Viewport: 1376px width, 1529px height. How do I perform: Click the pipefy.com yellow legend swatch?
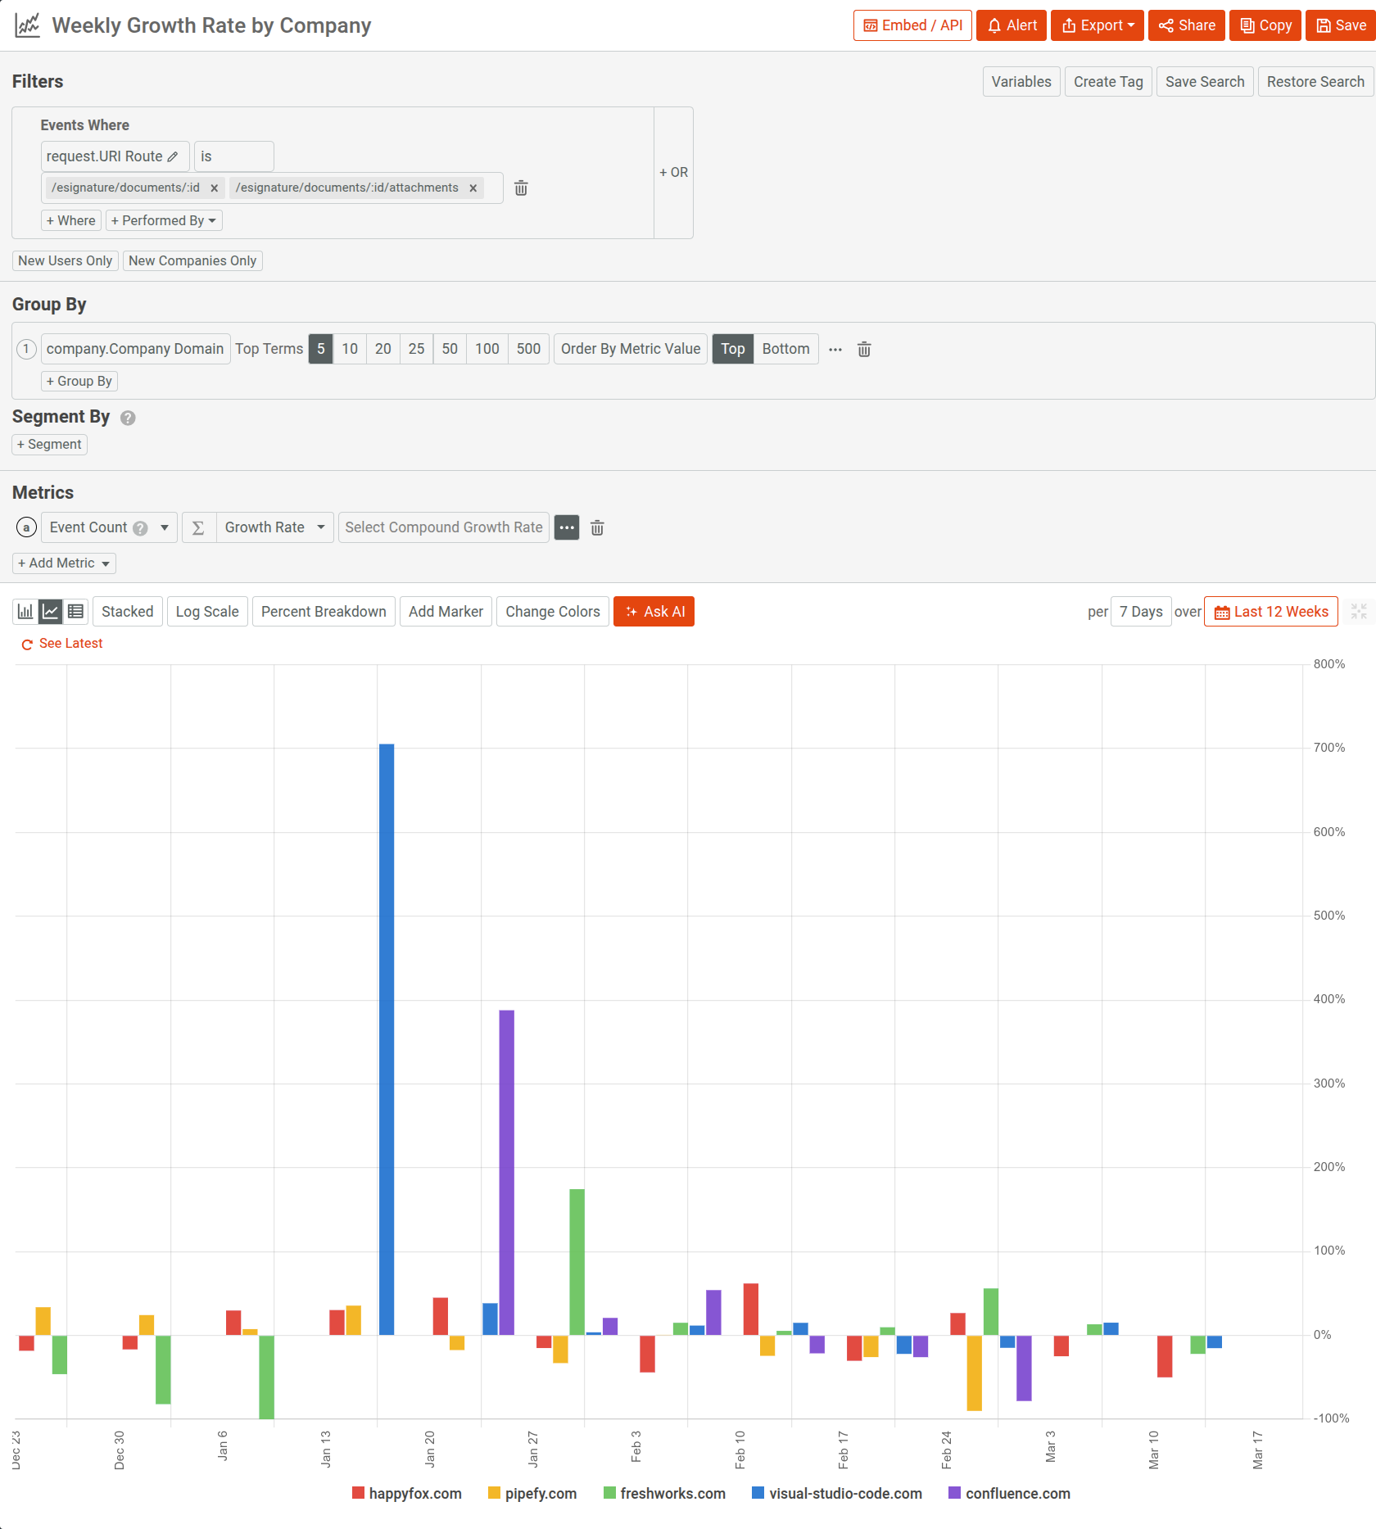tap(494, 1493)
